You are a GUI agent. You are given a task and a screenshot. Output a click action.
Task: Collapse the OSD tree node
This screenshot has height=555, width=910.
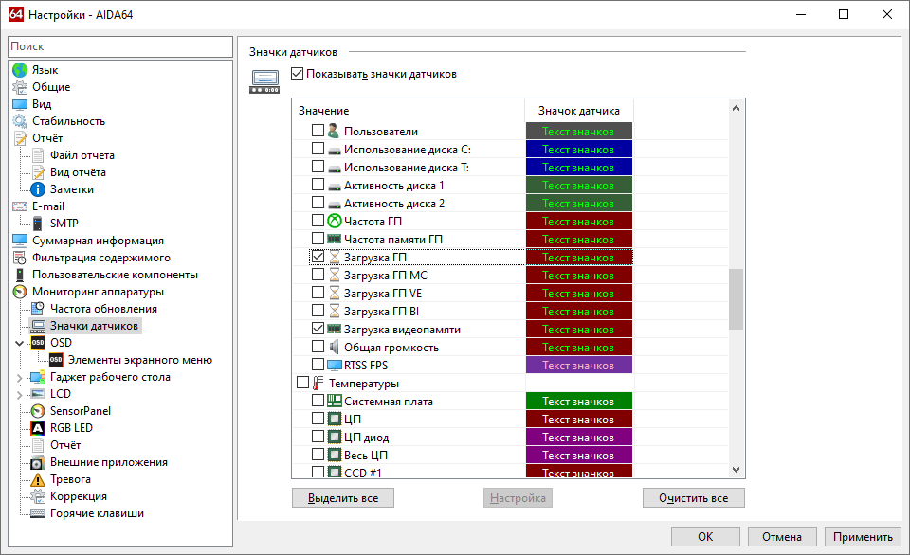pyautogui.click(x=19, y=343)
